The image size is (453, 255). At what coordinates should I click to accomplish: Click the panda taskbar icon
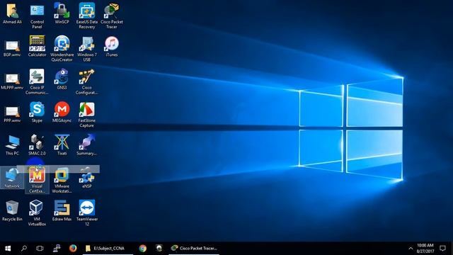[159, 249]
